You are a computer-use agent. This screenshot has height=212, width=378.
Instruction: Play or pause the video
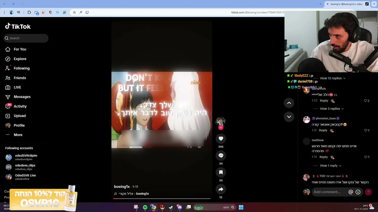click(x=162, y=110)
